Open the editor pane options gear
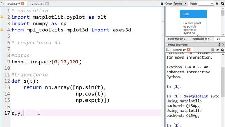The height and width of the screenshot is (127, 225). [x=162, y=4]
